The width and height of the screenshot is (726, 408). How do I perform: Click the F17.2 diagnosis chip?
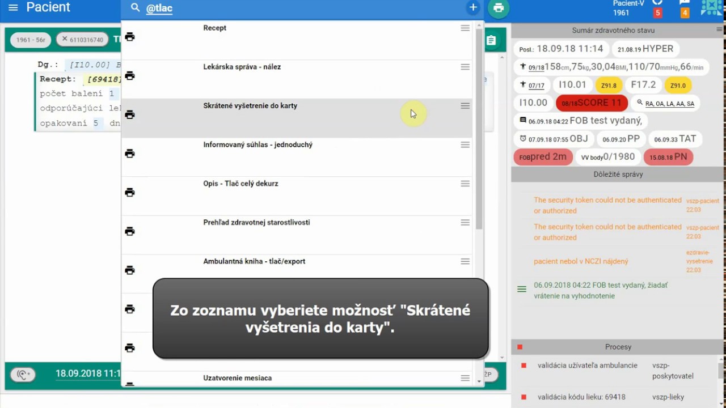(643, 85)
